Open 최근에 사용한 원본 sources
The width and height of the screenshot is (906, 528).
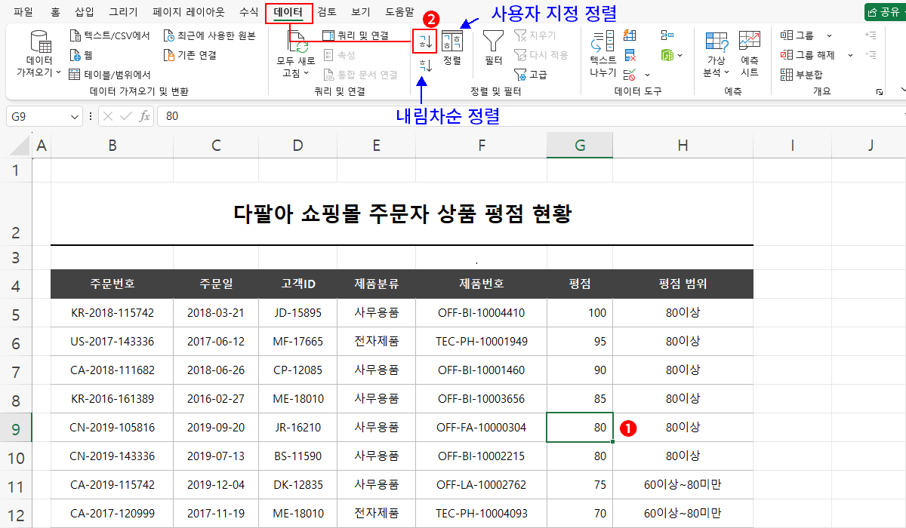click(x=210, y=35)
